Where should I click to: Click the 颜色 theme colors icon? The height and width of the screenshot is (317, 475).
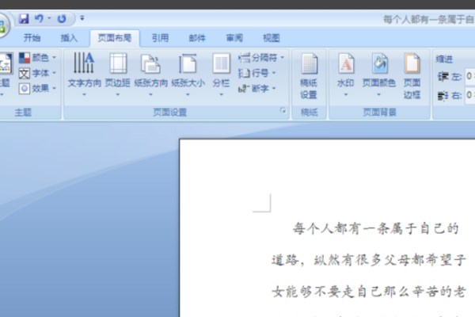(x=25, y=57)
